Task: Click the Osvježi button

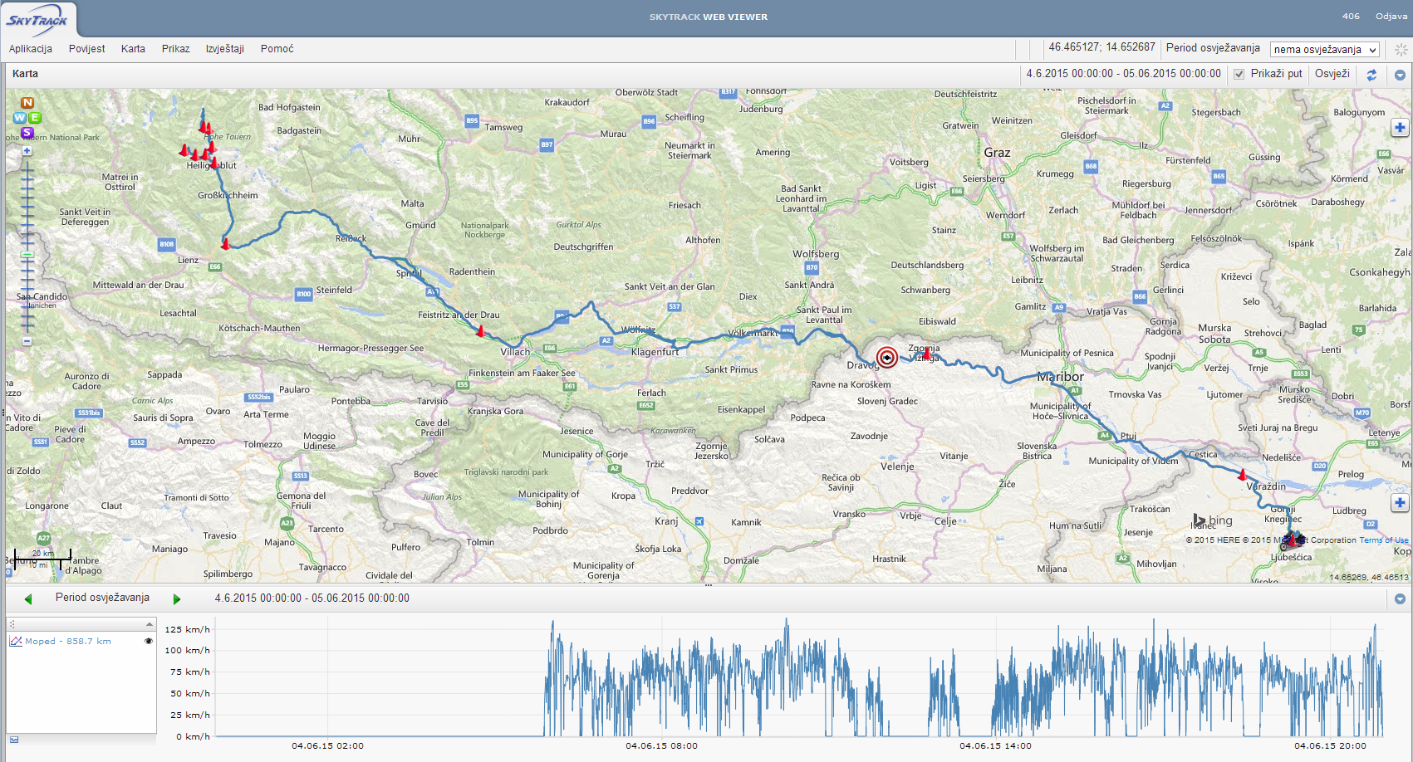Action: 1332,74
